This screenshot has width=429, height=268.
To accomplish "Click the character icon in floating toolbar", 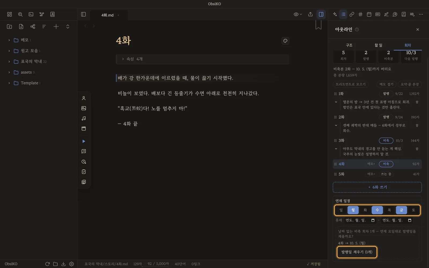I will coord(84,98).
